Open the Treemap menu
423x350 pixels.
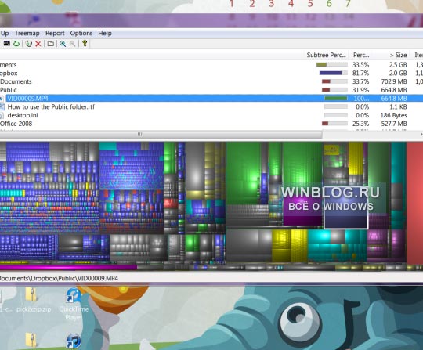tap(27, 33)
